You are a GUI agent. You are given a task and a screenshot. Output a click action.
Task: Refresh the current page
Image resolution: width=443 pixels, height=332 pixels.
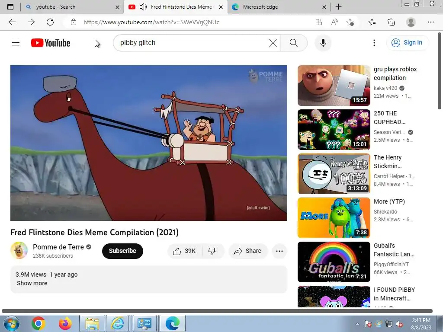(50, 22)
